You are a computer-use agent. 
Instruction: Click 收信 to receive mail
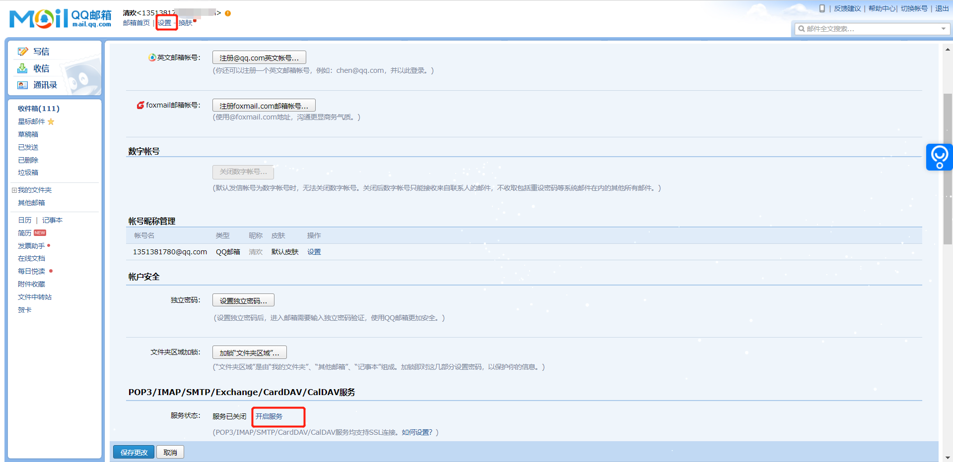[41, 68]
